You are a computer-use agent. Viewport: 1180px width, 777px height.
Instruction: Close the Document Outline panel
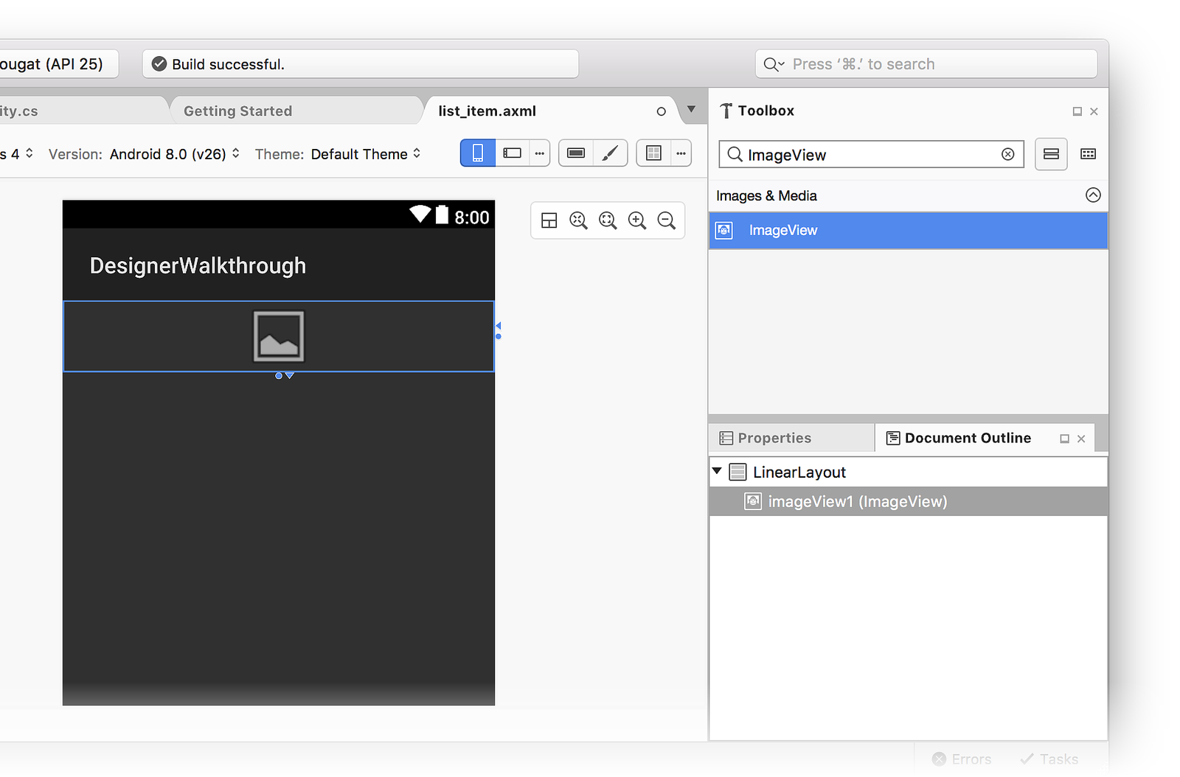[x=1081, y=439]
